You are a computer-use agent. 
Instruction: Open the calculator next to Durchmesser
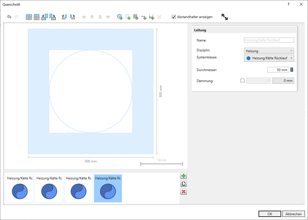coord(292,70)
